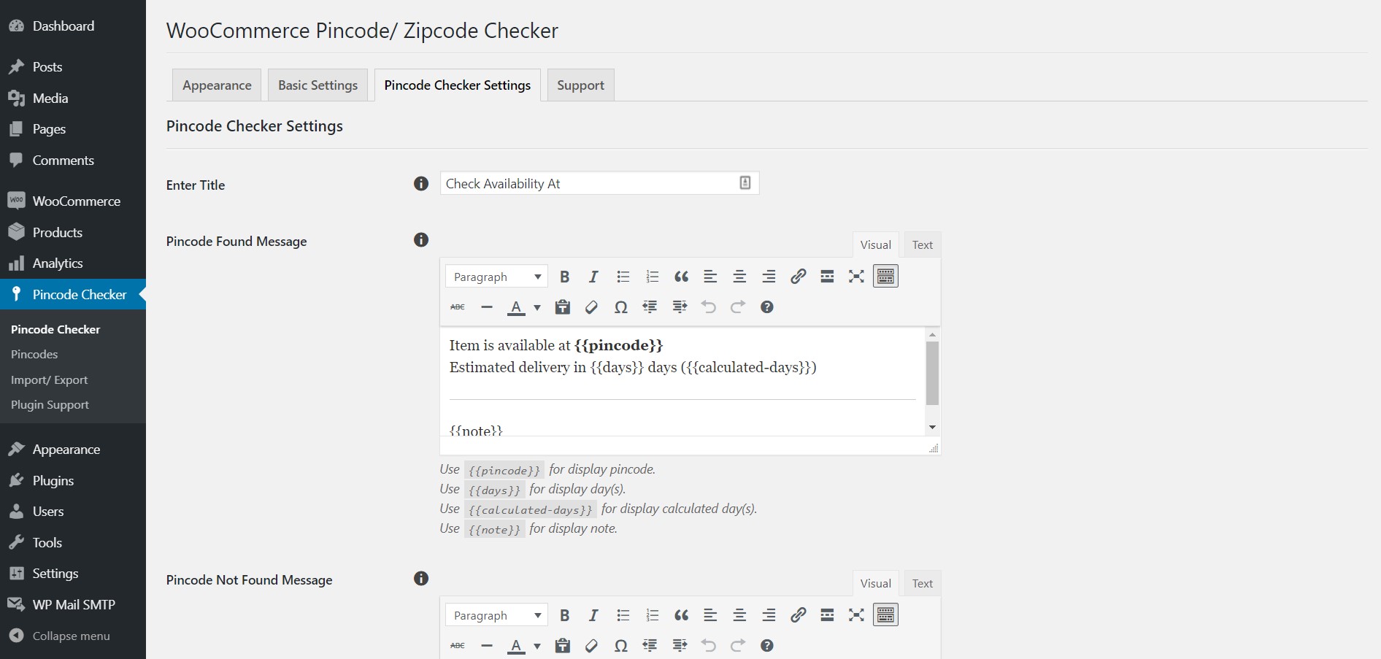Select the Italic tool in the editor toolbar
1381x659 pixels.
click(x=593, y=276)
